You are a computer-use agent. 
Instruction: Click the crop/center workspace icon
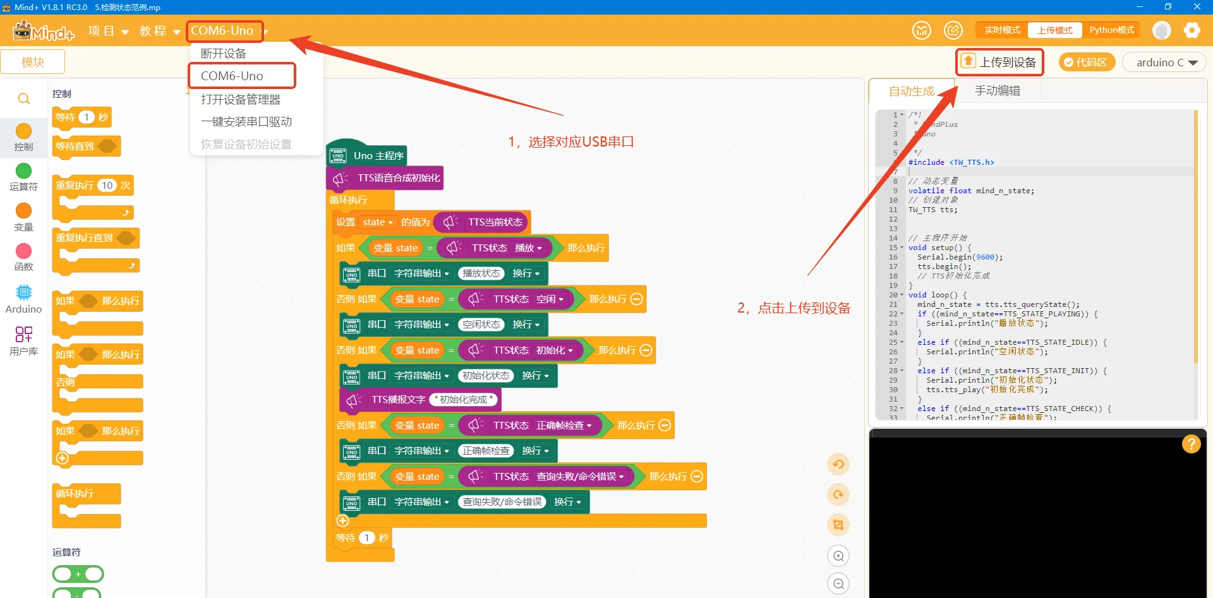(x=838, y=525)
